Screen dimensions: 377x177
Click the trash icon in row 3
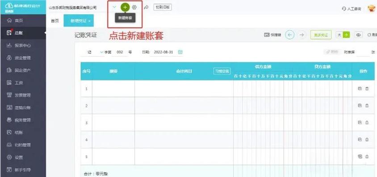click(367, 122)
